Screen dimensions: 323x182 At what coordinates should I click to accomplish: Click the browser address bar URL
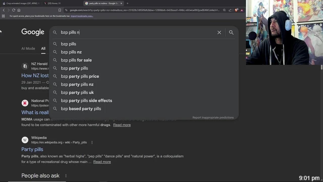pos(145,10)
